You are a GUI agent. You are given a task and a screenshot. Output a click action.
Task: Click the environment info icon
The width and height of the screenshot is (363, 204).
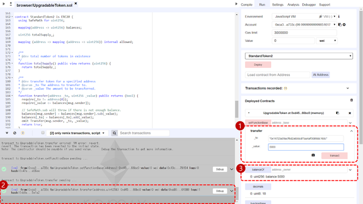click(x=339, y=16)
